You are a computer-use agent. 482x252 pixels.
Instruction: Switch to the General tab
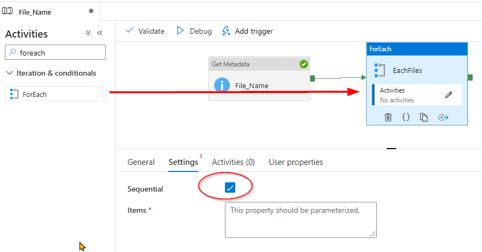pos(141,162)
